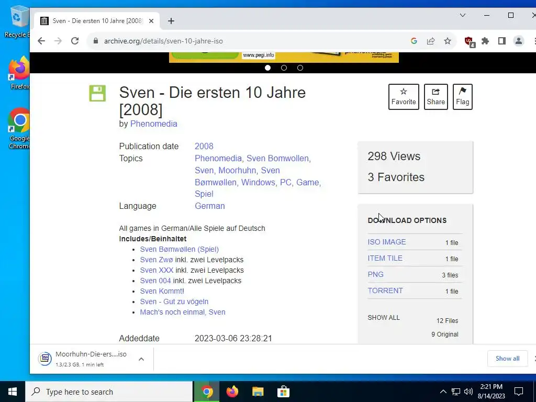Open the Sven Bomwollen topic link
The height and width of the screenshot is (402, 536).
click(x=277, y=158)
